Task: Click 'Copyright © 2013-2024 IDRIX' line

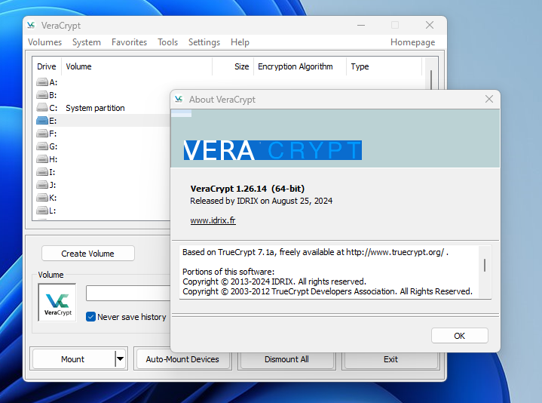Action: [x=274, y=281]
